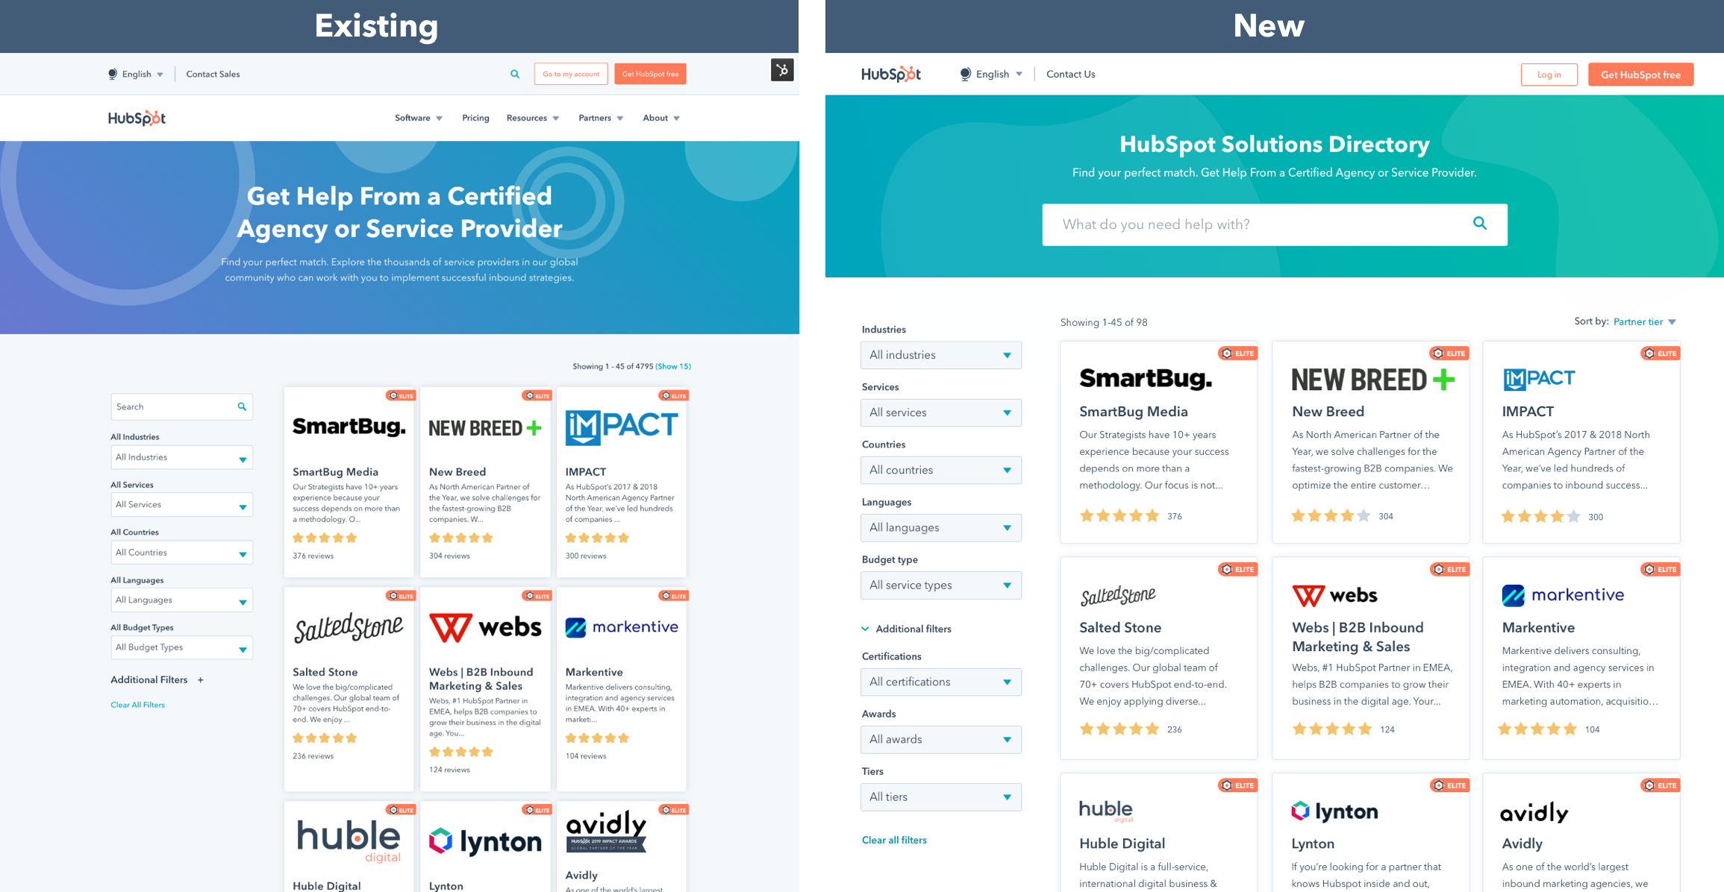Click the markentive logo in Existing results
This screenshot has width=1724, height=892.
622,627
